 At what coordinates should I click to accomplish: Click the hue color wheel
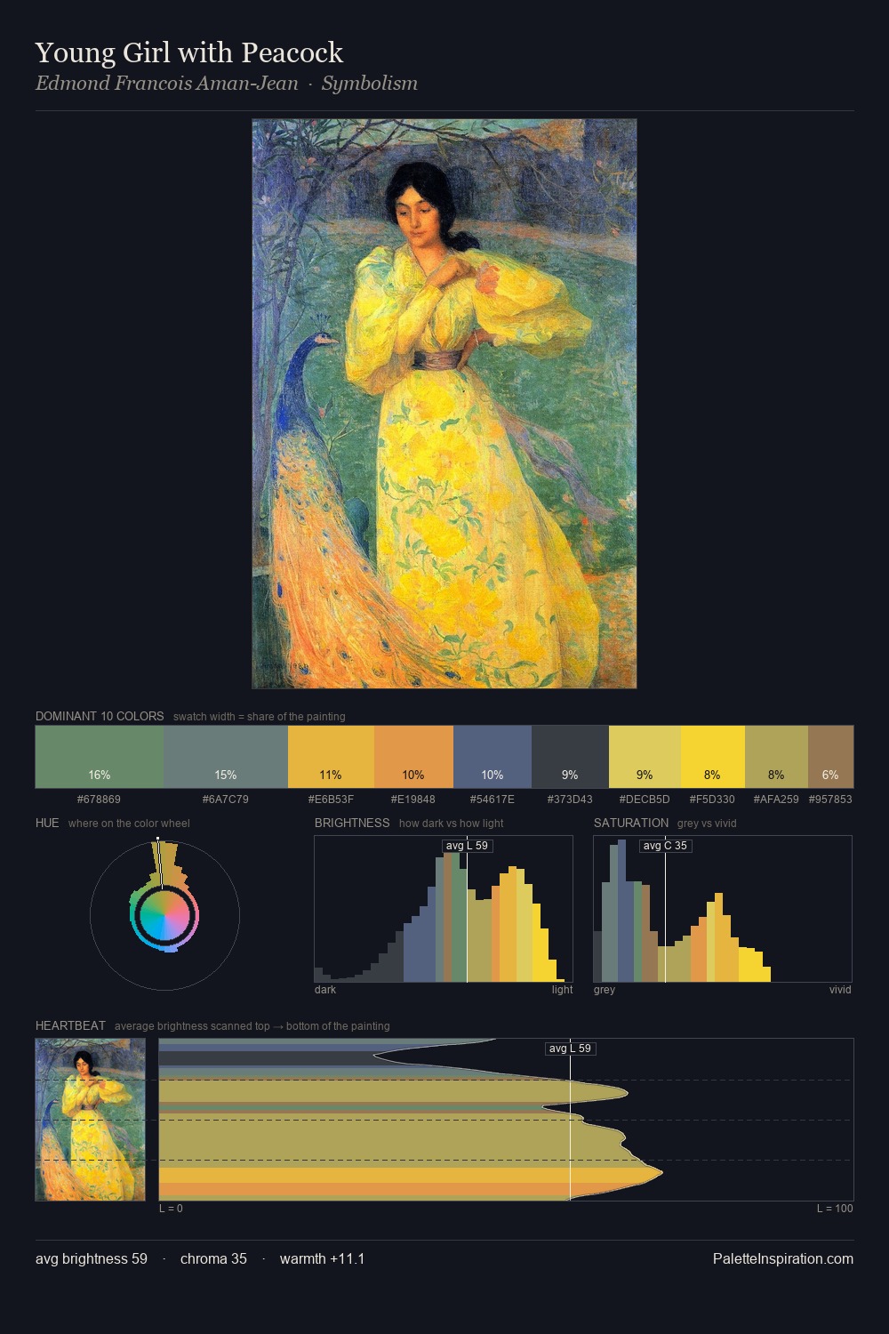tap(164, 915)
